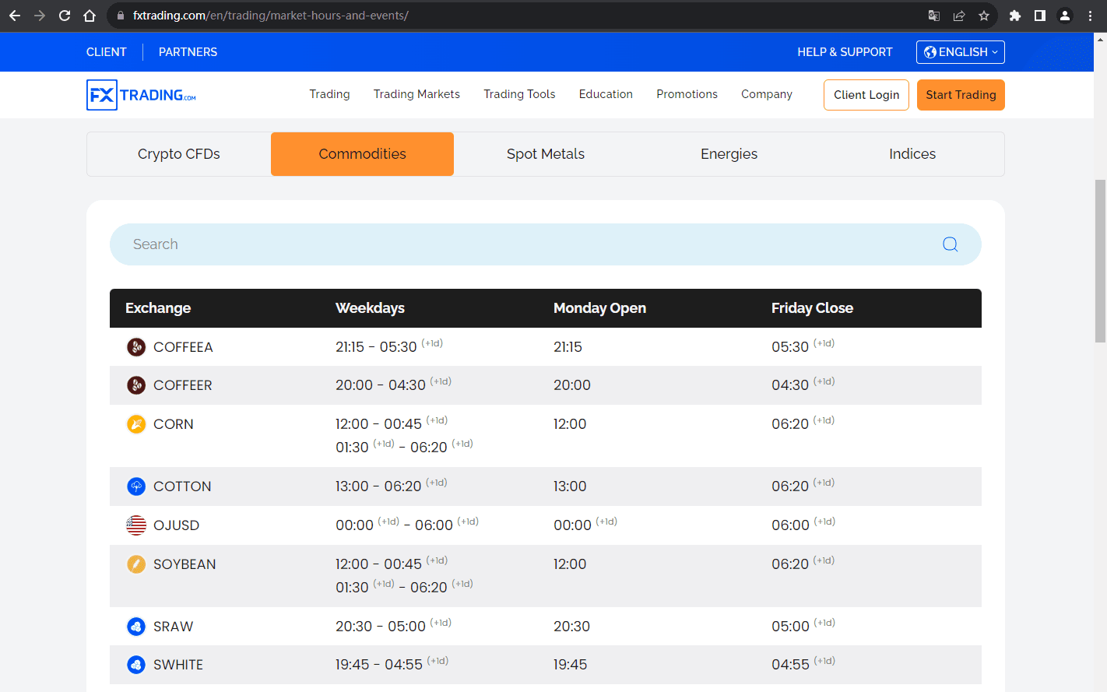1107x692 pixels.
Task: Click the share page icon
Action: (959, 16)
